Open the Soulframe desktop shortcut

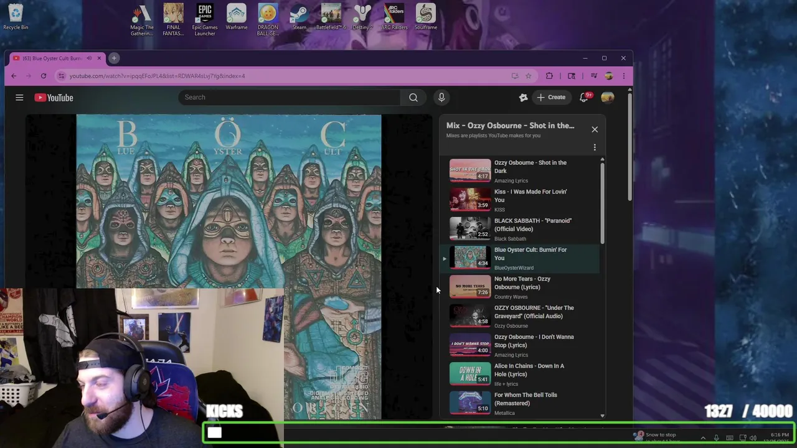pyautogui.click(x=426, y=17)
